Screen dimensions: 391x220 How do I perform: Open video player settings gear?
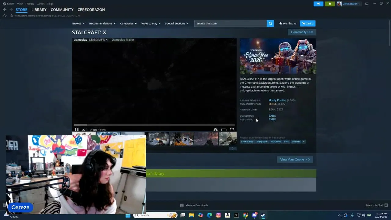[x=215, y=130]
